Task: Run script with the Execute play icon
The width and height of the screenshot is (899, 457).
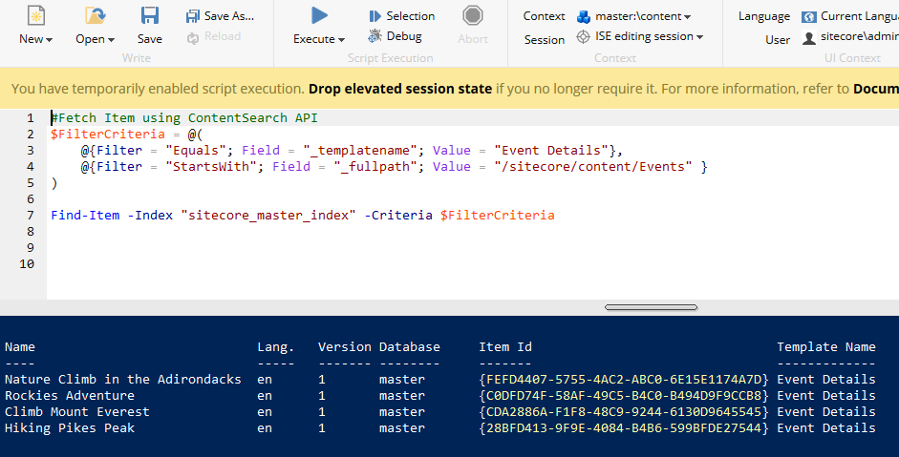Action: (x=320, y=16)
